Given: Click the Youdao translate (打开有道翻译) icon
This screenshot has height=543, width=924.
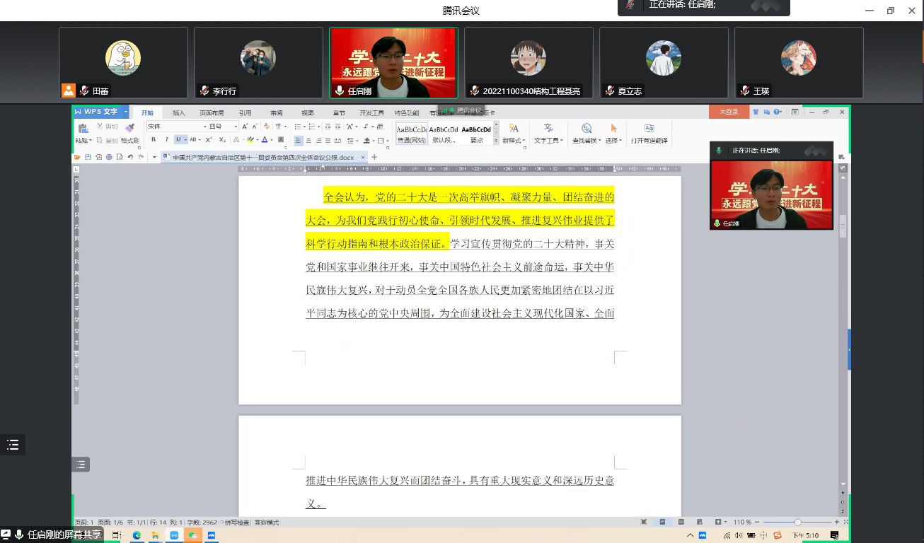Looking at the screenshot, I should tap(649, 128).
